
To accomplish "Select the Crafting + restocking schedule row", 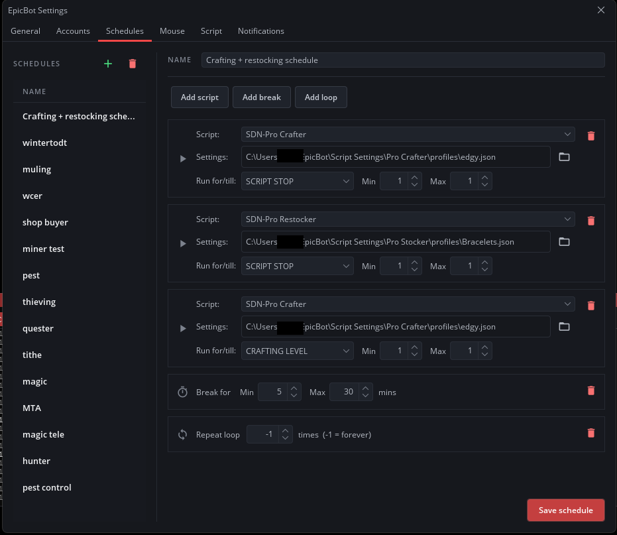I will tap(79, 117).
